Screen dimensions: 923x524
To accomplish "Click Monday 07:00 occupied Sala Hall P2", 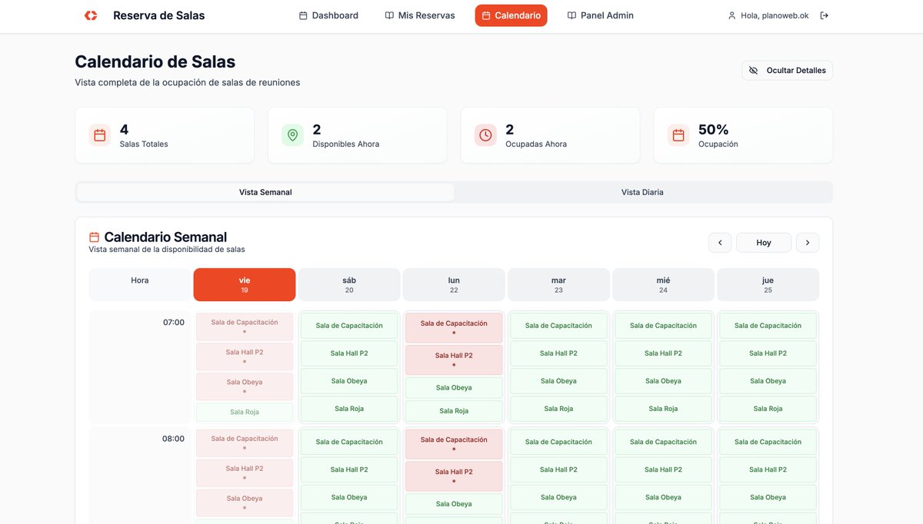I will click(x=454, y=360).
